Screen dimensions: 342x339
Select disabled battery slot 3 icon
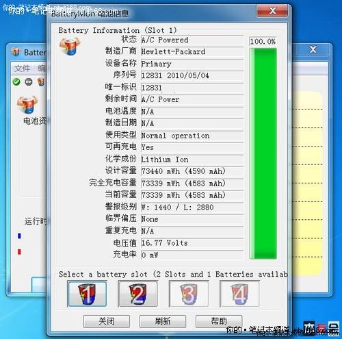189,294
